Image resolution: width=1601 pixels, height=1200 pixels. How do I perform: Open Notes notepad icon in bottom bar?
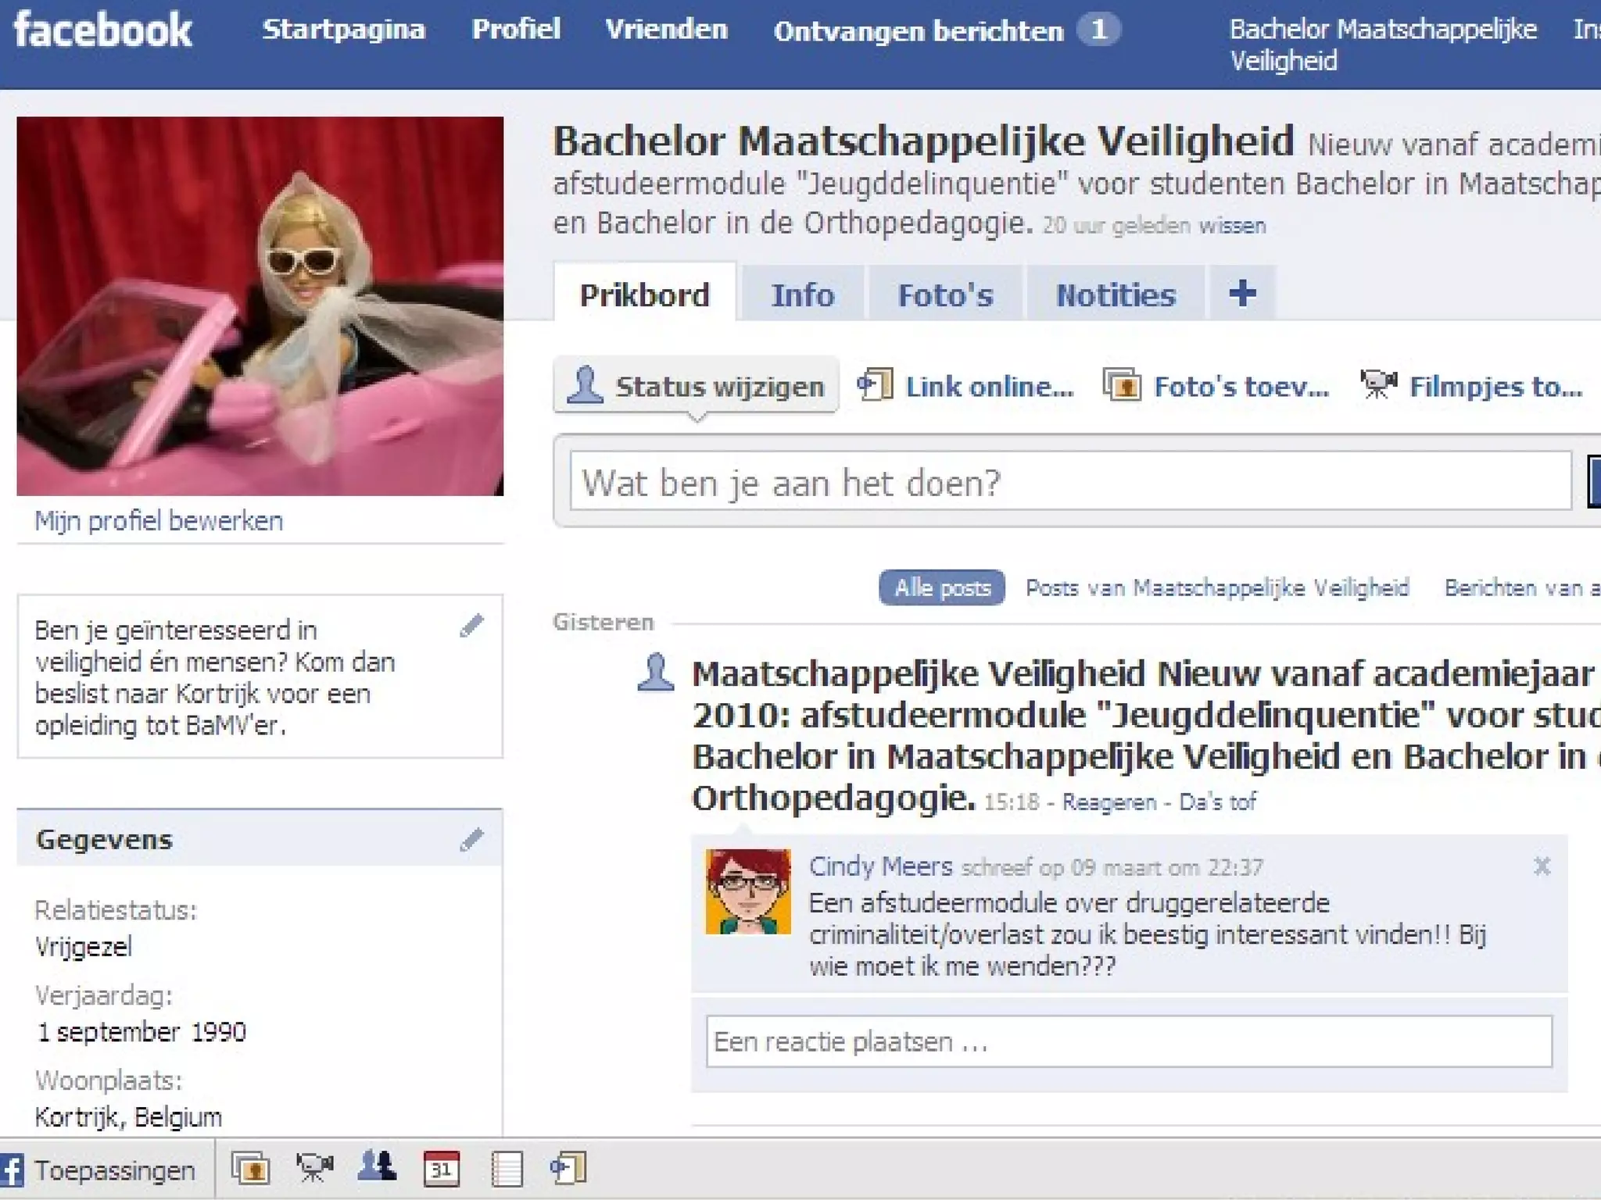click(507, 1170)
